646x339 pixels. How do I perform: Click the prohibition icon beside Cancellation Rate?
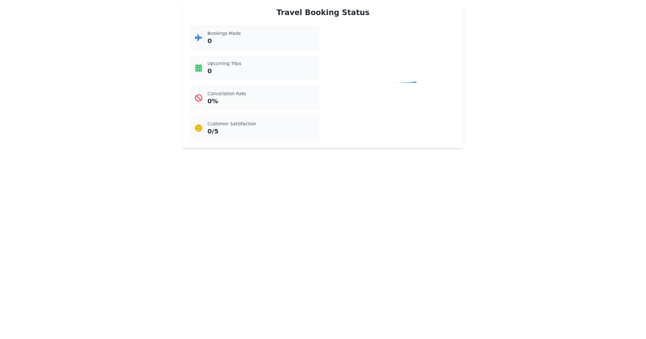pyautogui.click(x=199, y=98)
